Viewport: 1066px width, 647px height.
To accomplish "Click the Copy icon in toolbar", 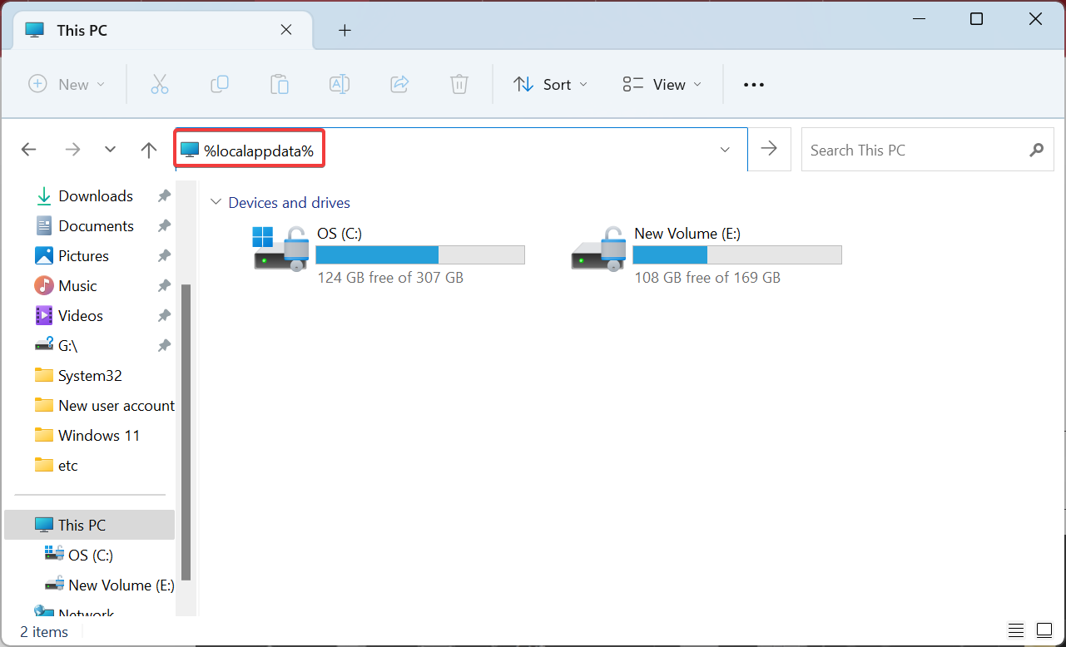I will (x=220, y=84).
